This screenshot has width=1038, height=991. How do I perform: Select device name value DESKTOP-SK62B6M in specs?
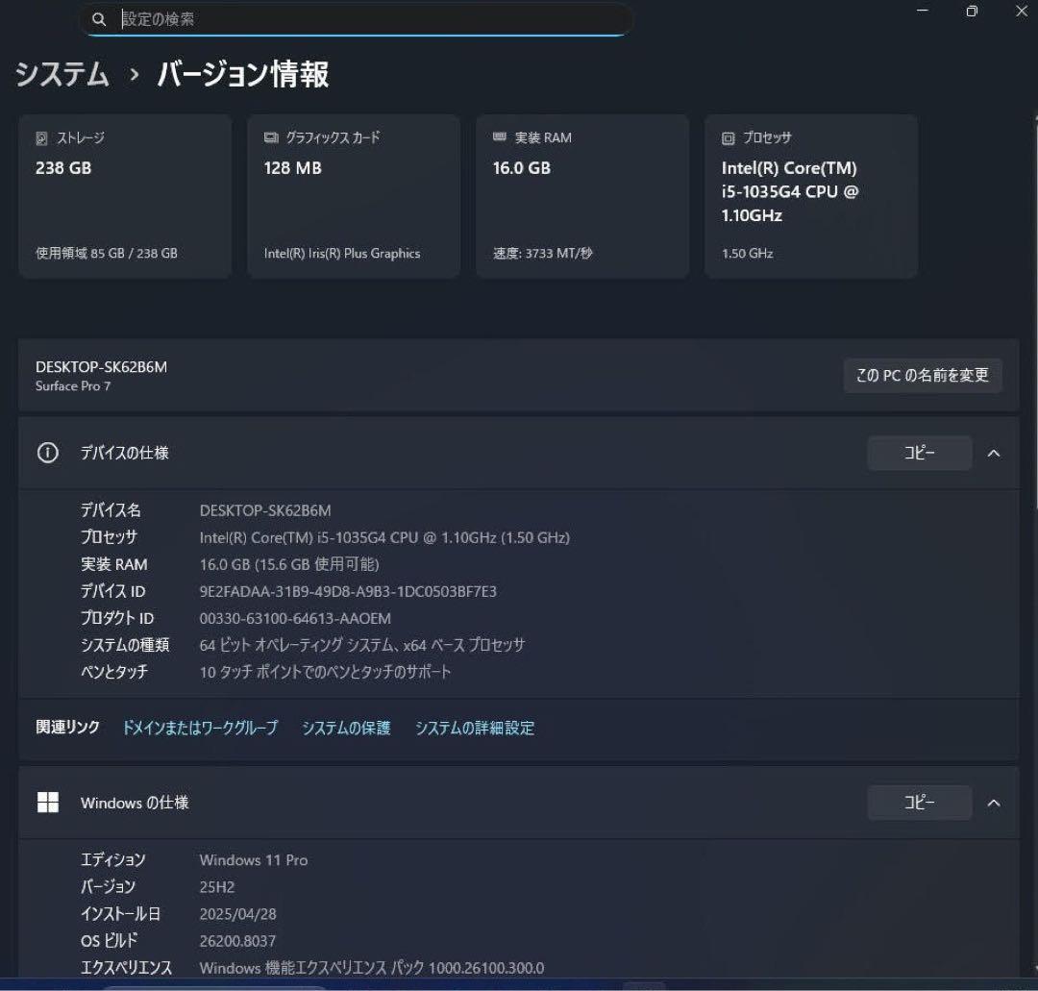click(265, 510)
